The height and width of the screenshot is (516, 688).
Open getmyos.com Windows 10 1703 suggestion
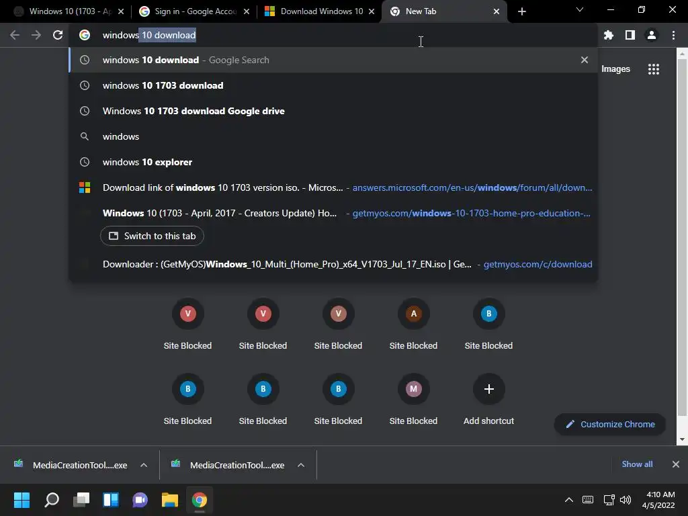333,213
